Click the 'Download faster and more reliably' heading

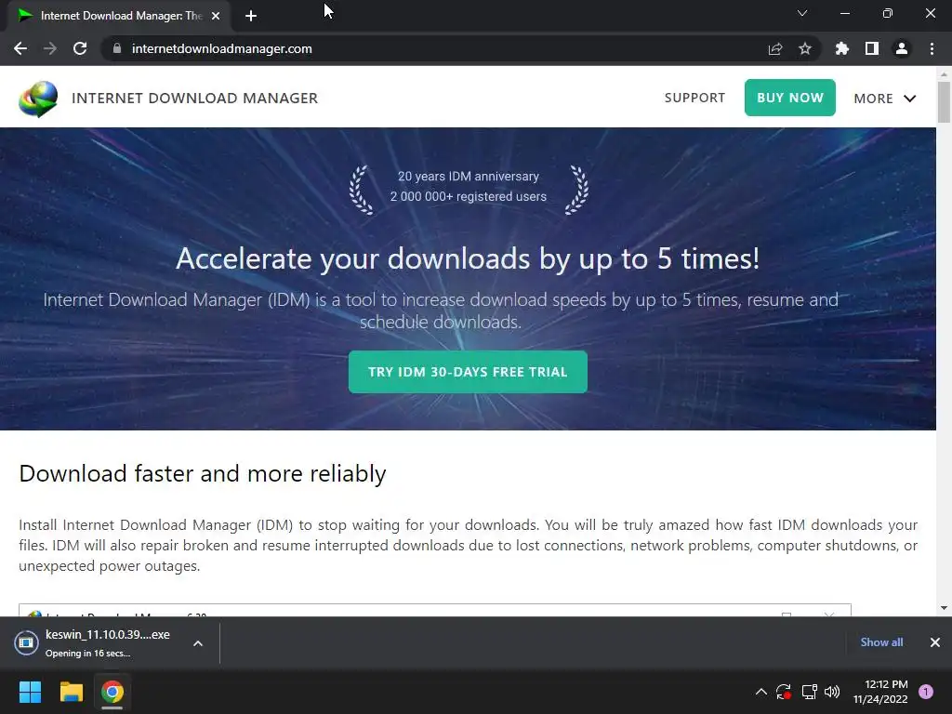(x=202, y=473)
